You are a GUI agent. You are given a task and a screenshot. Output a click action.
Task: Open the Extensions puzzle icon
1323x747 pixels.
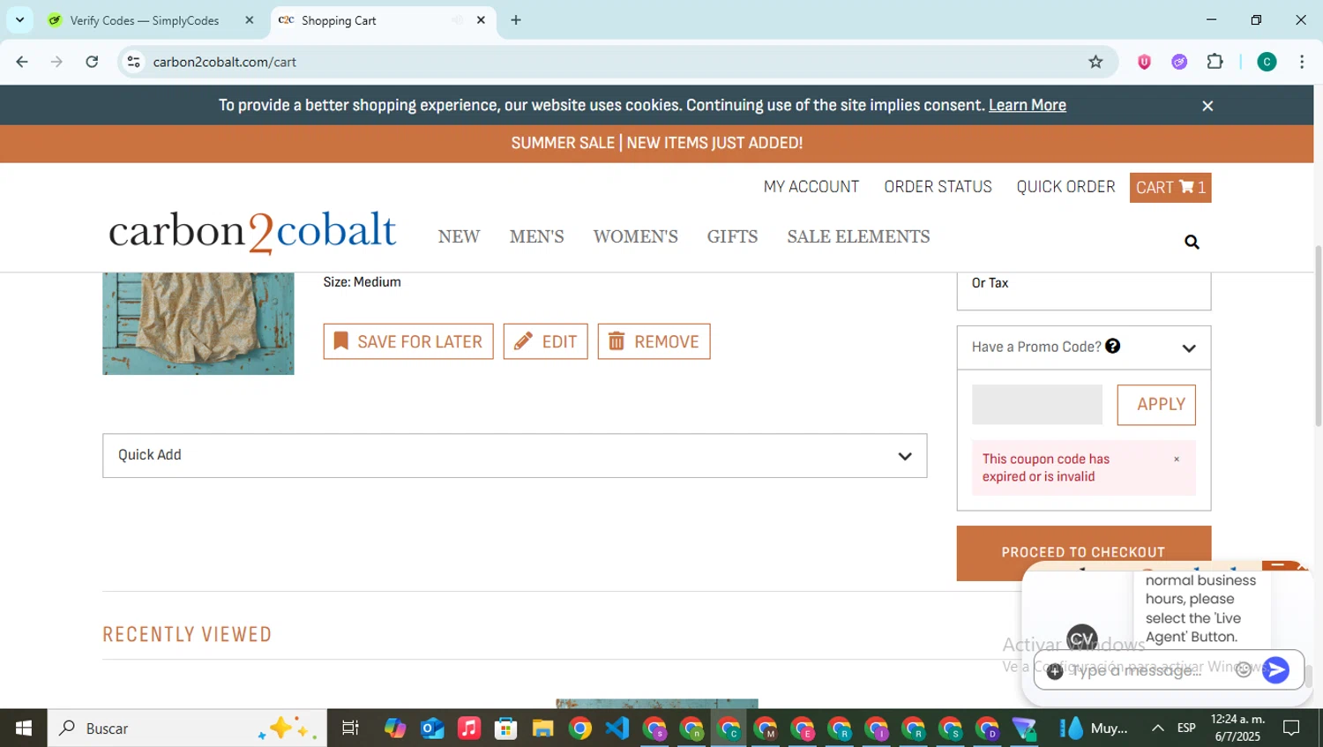coord(1215,62)
